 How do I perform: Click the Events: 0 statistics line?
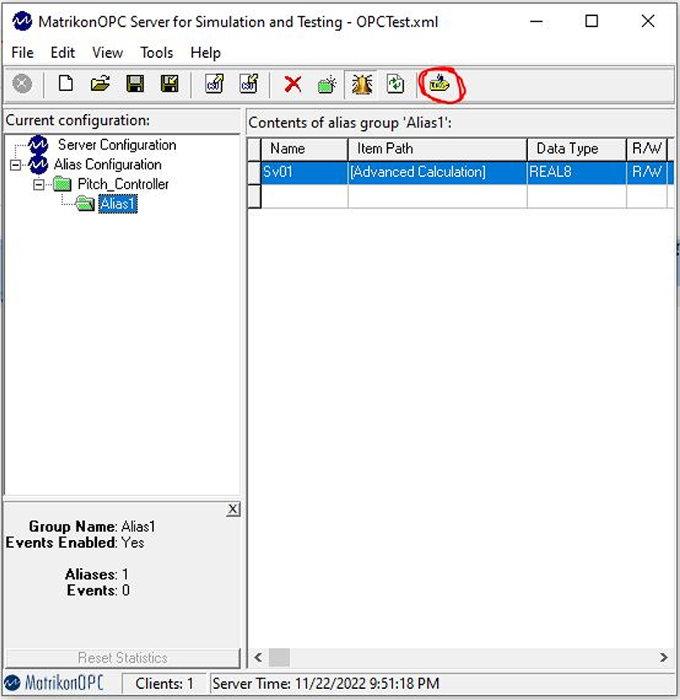click(98, 590)
